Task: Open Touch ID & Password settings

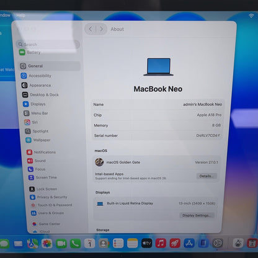Action: [x=51, y=205]
